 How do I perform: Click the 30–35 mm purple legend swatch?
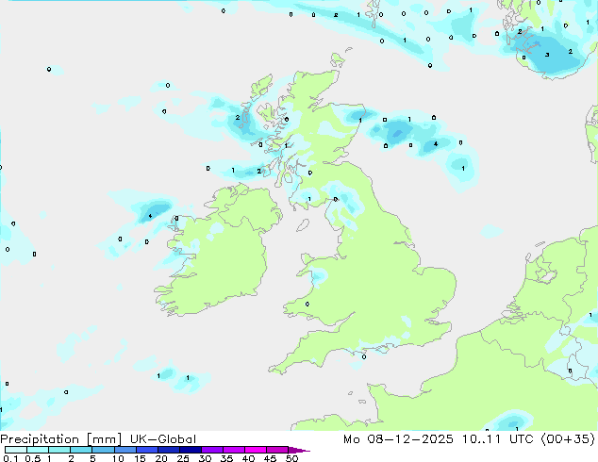pyautogui.click(x=212, y=450)
